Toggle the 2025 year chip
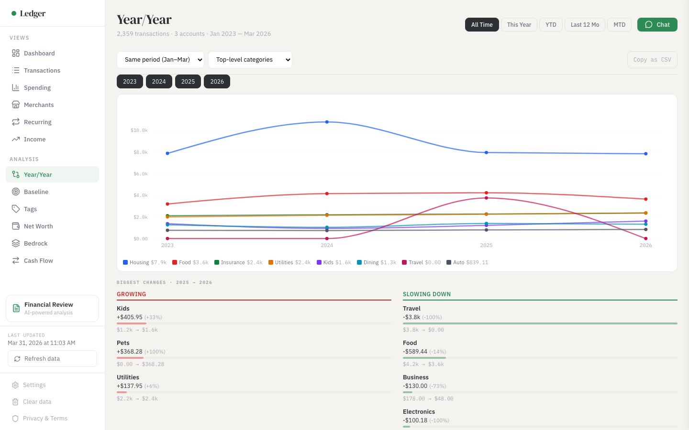Image resolution: width=689 pixels, height=430 pixels. point(188,82)
